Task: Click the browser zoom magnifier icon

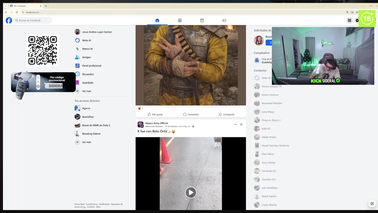Action: pyautogui.click(x=348, y=12)
